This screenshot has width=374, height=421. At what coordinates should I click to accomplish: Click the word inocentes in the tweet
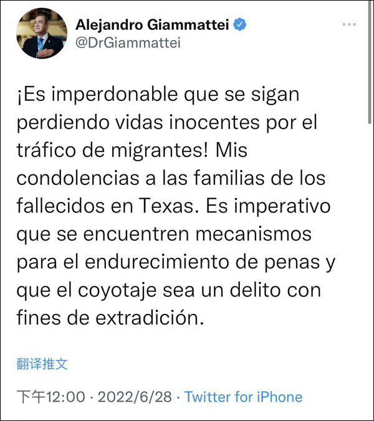(x=214, y=123)
